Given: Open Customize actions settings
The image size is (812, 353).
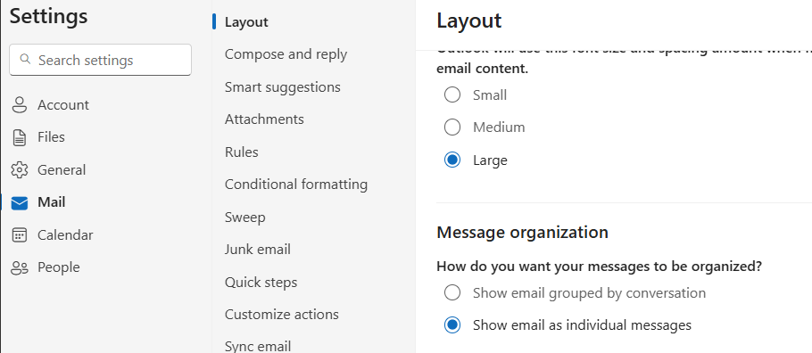Looking at the screenshot, I should [x=282, y=314].
